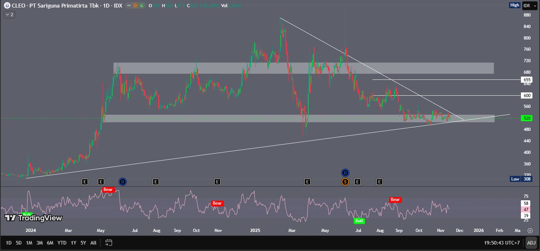Screen dimensions: 540x251
Task: Open the 19:50:43 UTC+7 timezone menu
Action: 502,243
